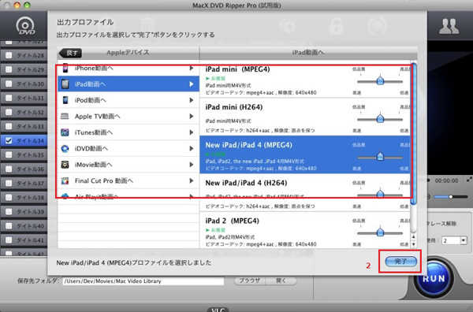
Task: Click the 開く open button
Action: click(x=281, y=280)
